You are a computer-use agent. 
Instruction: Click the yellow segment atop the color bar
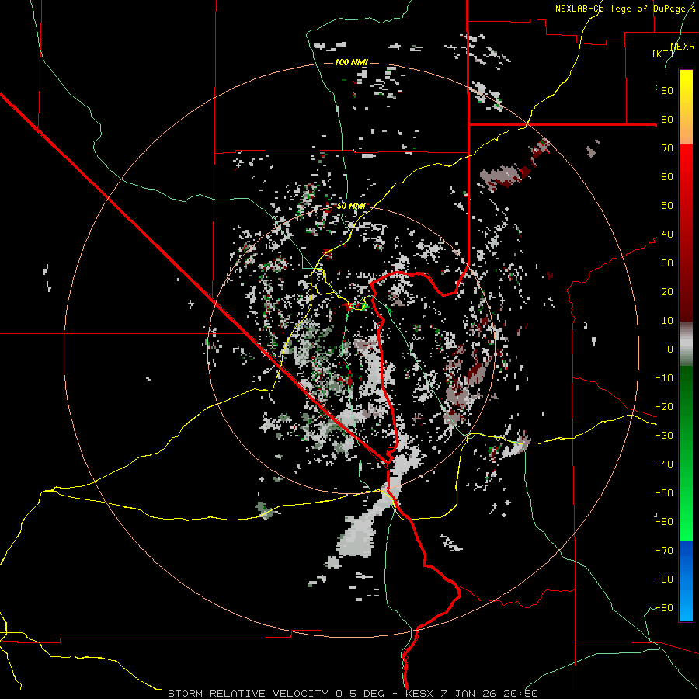tap(686, 107)
